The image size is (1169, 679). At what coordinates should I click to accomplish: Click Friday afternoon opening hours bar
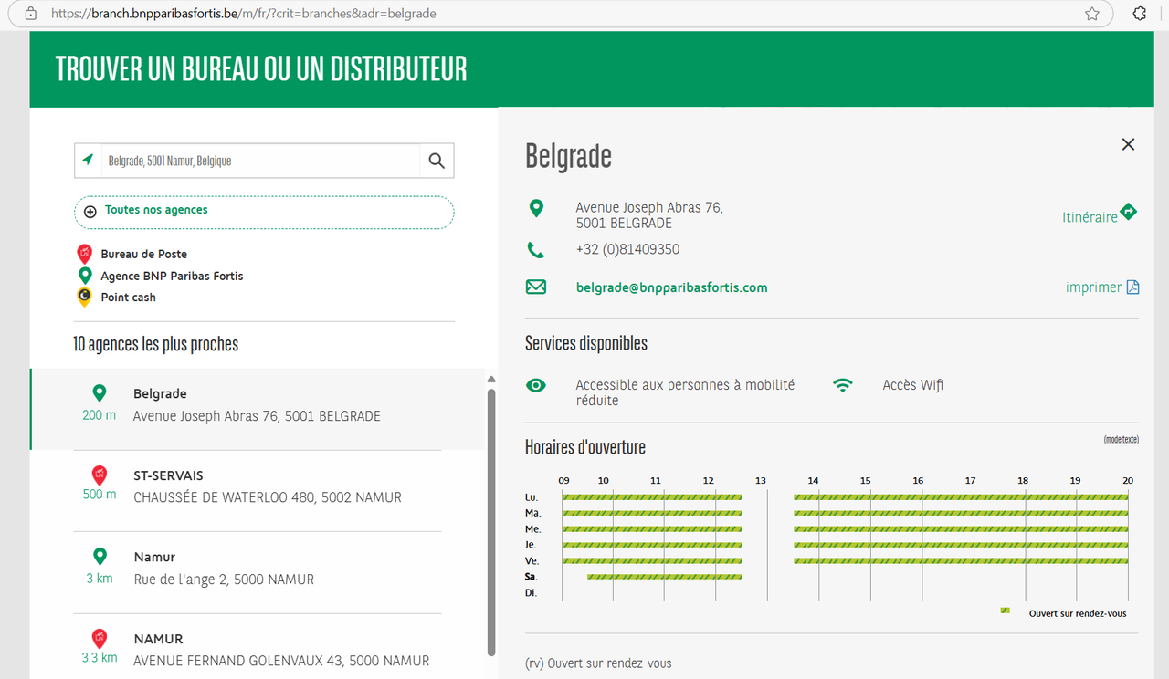(961, 560)
